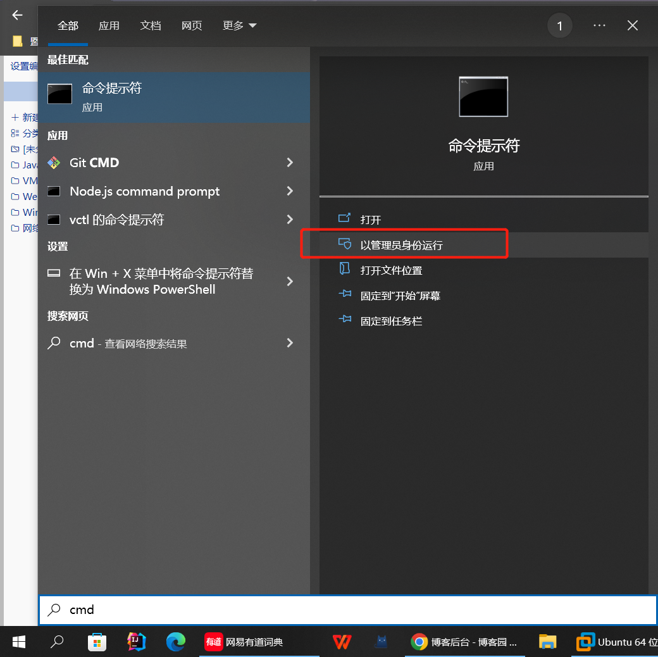Expand Node.js command prompt chevron
Image resolution: width=658 pixels, height=657 pixels.
[290, 191]
